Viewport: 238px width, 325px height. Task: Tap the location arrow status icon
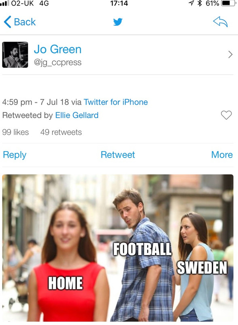click(x=191, y=3)
